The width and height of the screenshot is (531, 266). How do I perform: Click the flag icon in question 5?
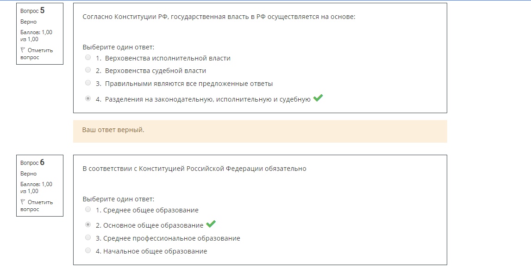(23, 50)
